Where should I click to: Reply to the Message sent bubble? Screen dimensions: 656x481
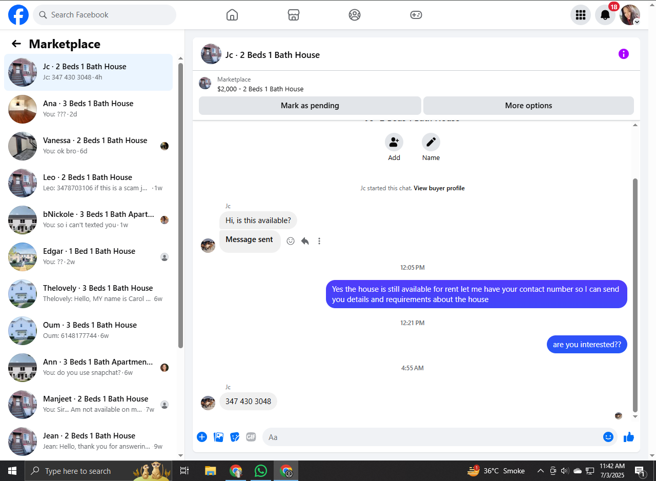pos(305,241)
